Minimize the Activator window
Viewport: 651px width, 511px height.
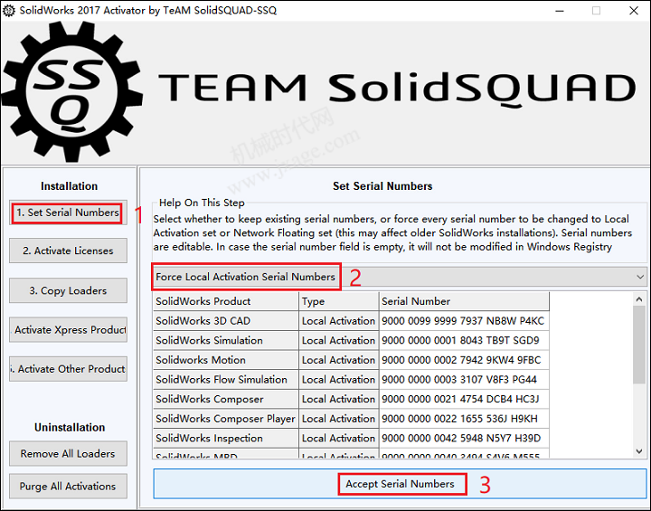coord(560,11)
